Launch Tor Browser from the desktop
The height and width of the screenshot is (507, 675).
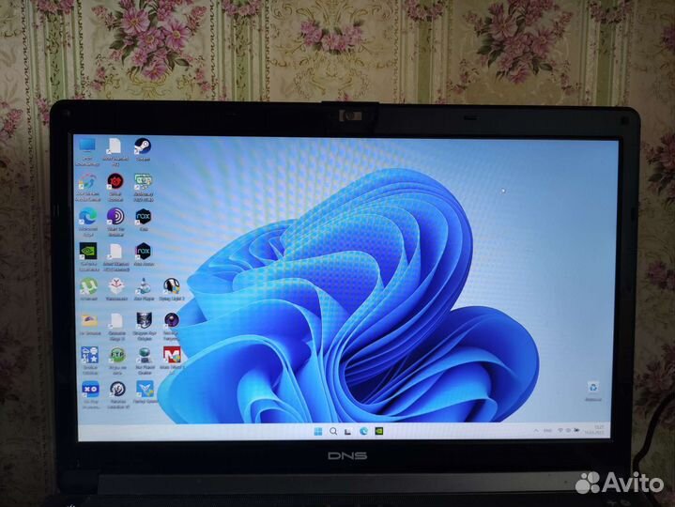116,217
